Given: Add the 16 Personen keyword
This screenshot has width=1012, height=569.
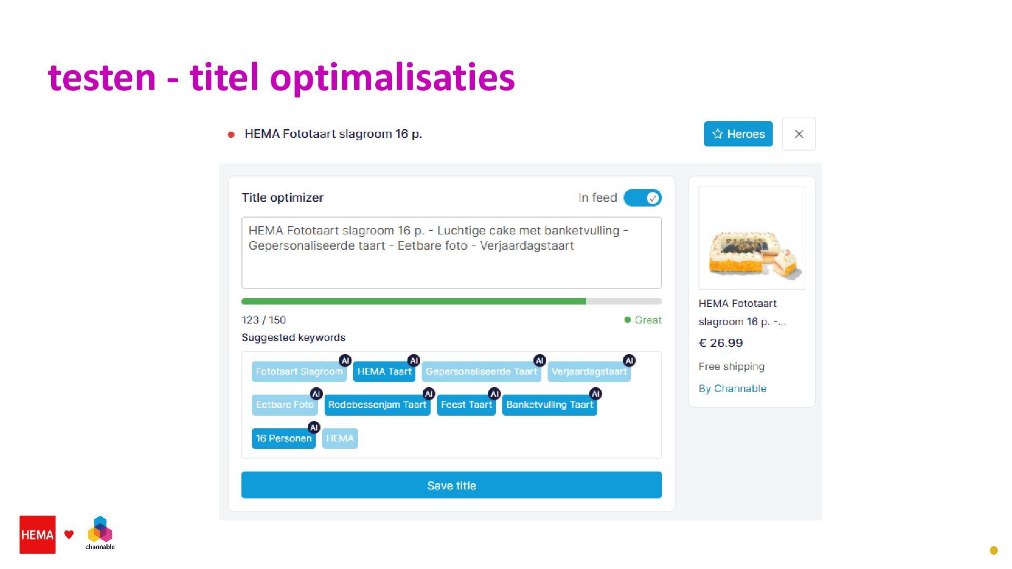Looking at the screenshot, I should pyautogui.click(x=283, y=438).
